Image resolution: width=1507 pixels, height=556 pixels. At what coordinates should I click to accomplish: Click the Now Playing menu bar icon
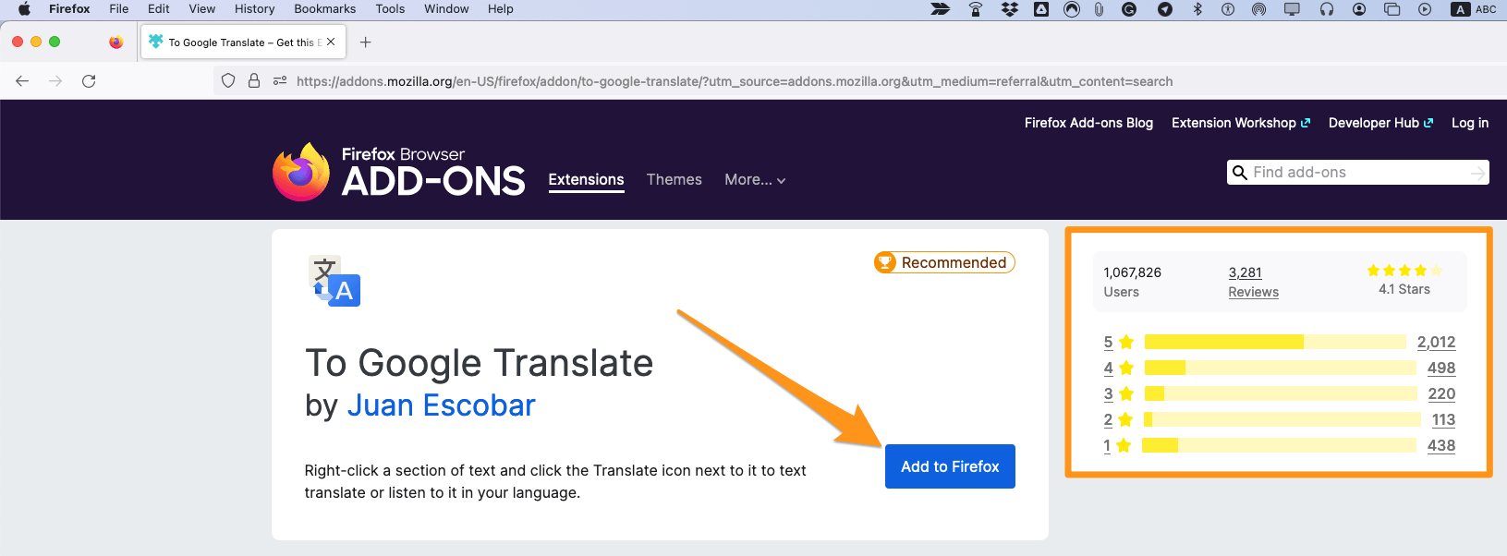(1425, 9)
